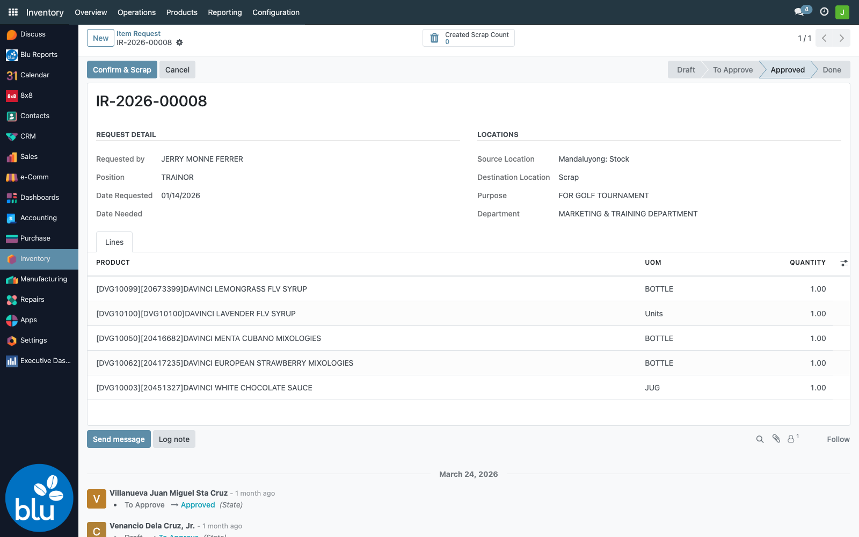Open the conversations icon with badge 4

(x=802, y=11)
